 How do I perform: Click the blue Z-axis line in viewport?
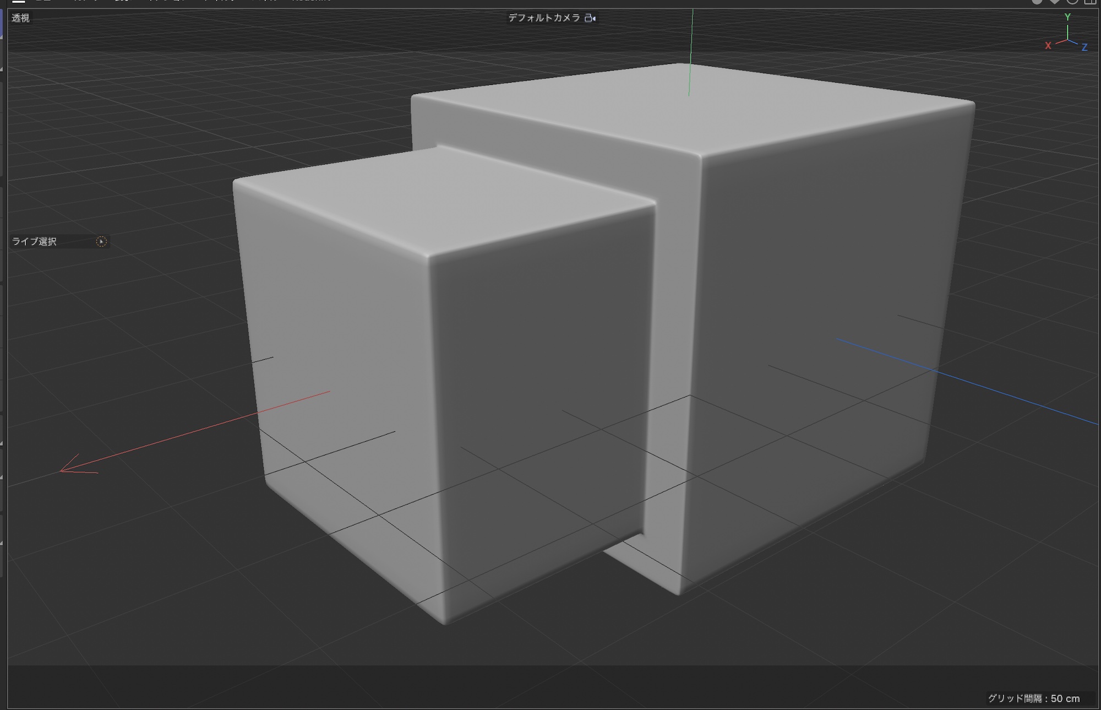tap(991, 389)
